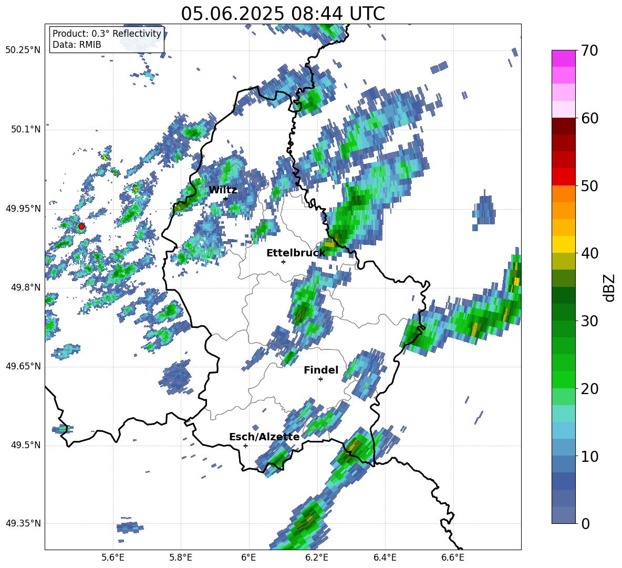The width and height of the screenshot is (622, 568).
Task: Click the Wiltz city label
Action: pyautogui.click(x=223, y=190)
